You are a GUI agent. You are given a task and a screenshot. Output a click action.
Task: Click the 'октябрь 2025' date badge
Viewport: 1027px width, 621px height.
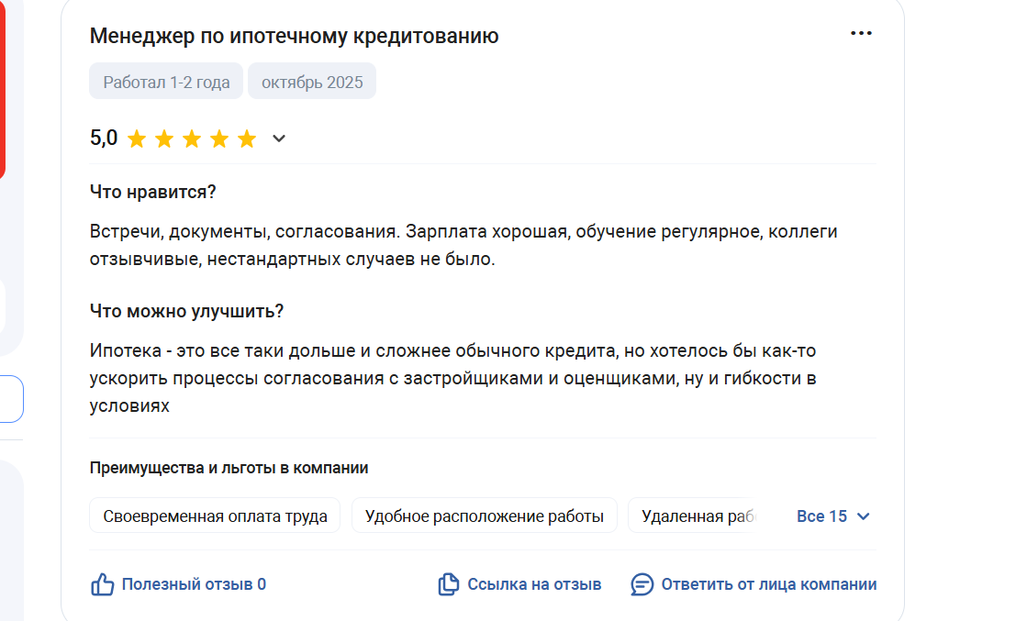click(312, 82)
